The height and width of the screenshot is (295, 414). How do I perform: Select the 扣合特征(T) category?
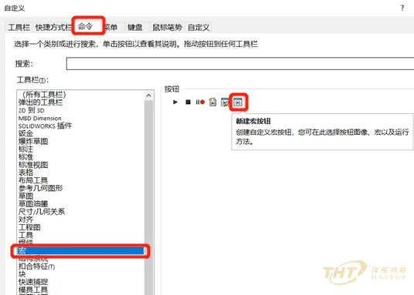click(37, 267)
